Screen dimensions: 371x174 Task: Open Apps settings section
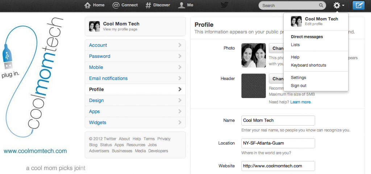pos(135,111)
